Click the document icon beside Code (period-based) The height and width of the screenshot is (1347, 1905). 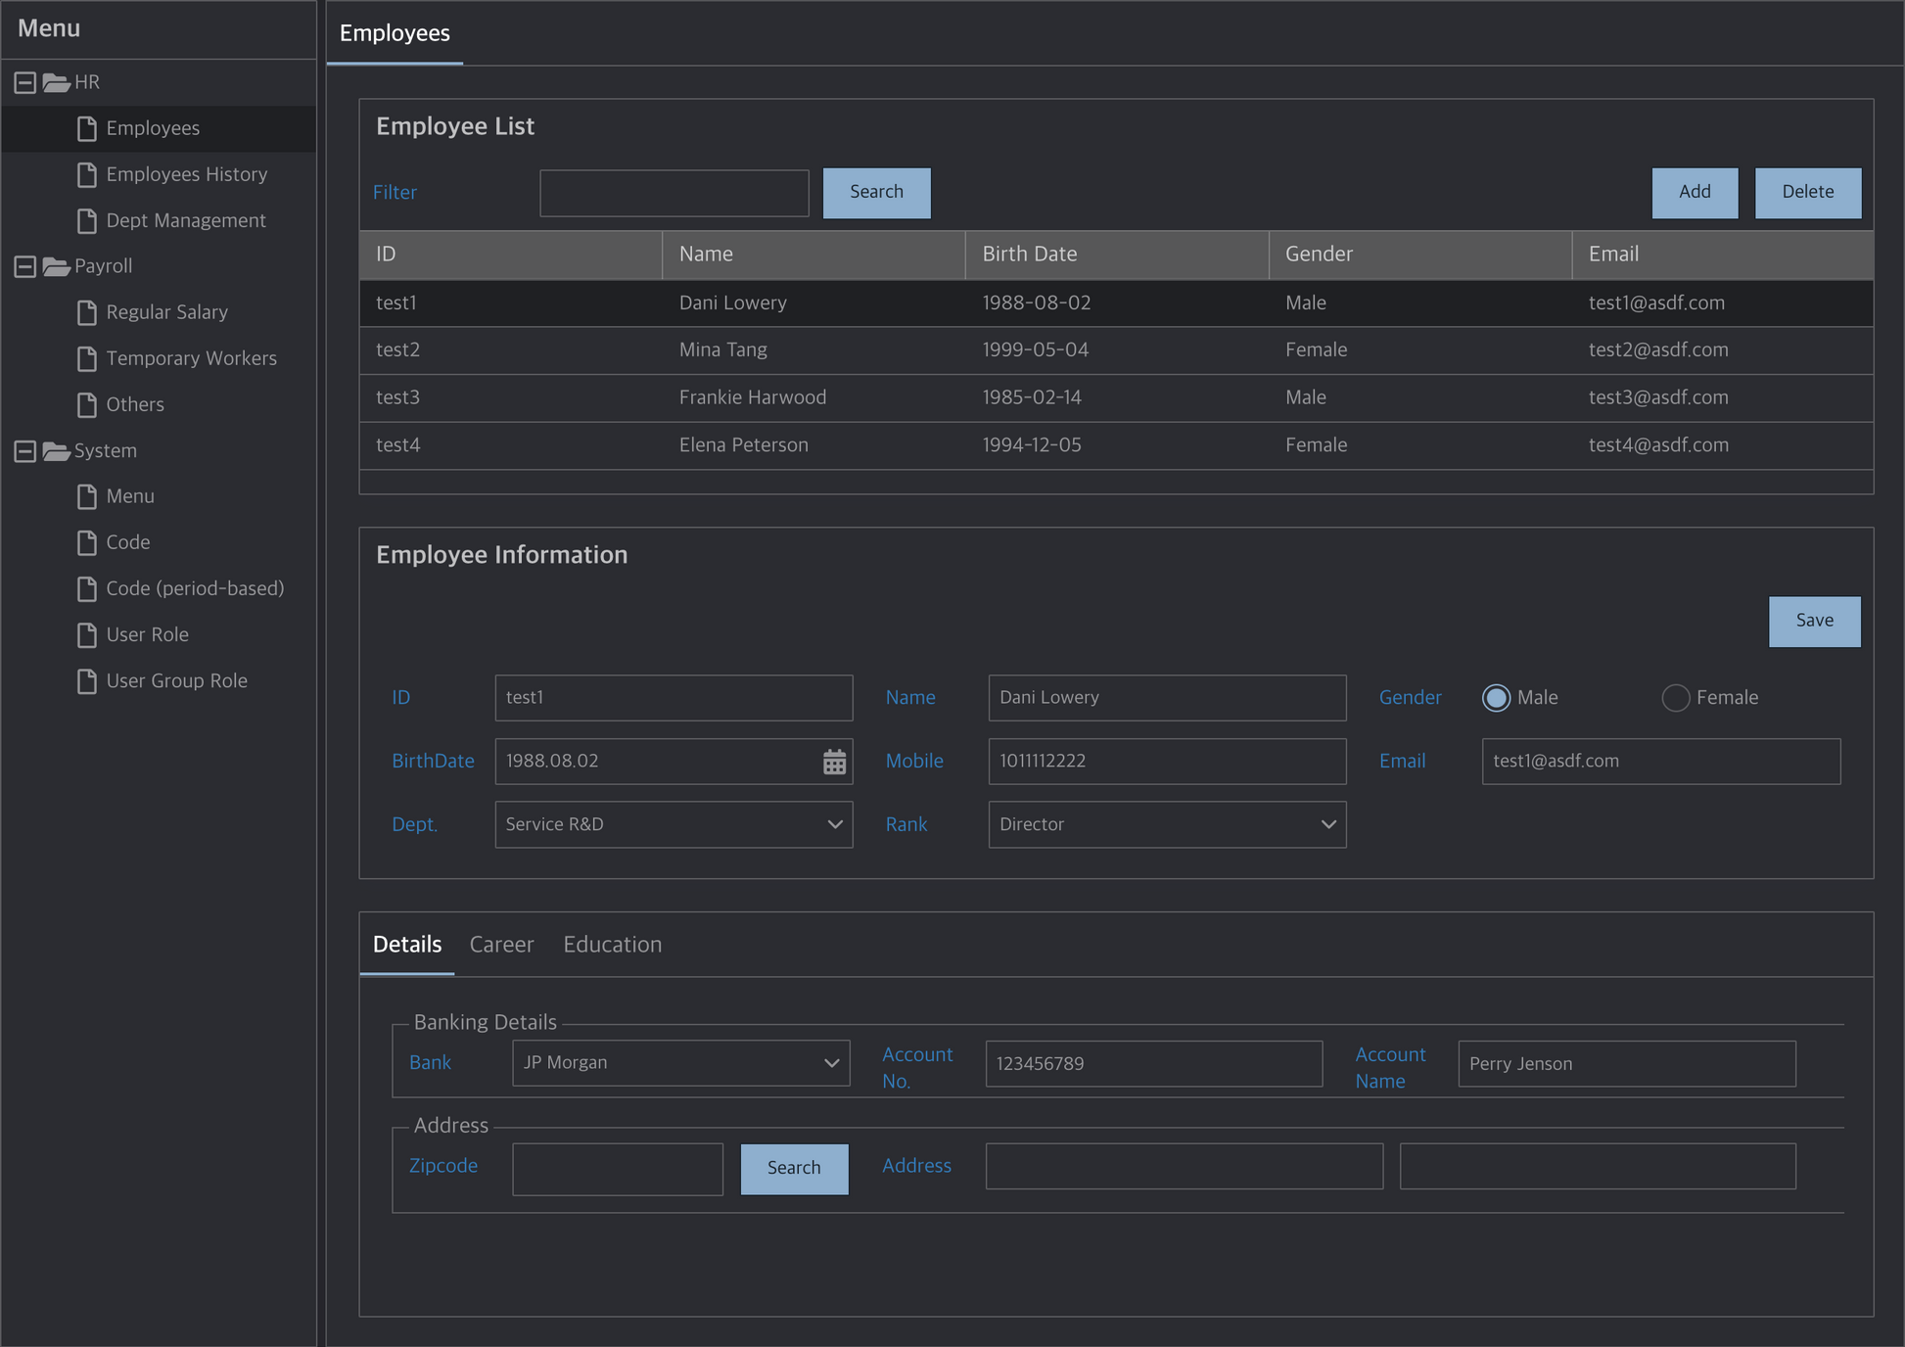86,588
